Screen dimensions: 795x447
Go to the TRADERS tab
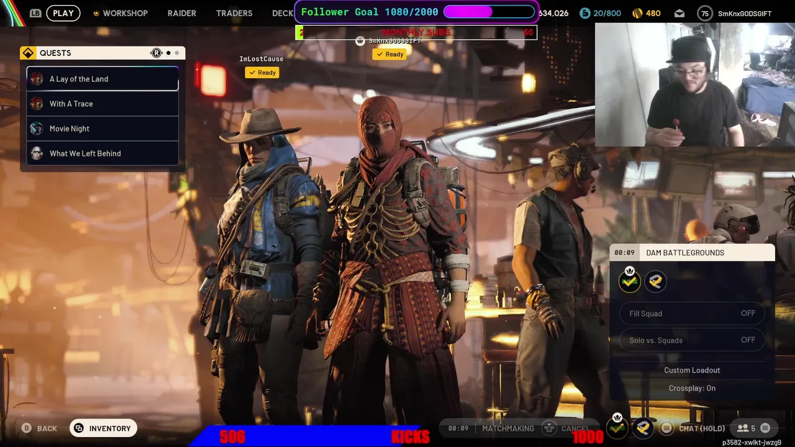[x=234, y=13]
